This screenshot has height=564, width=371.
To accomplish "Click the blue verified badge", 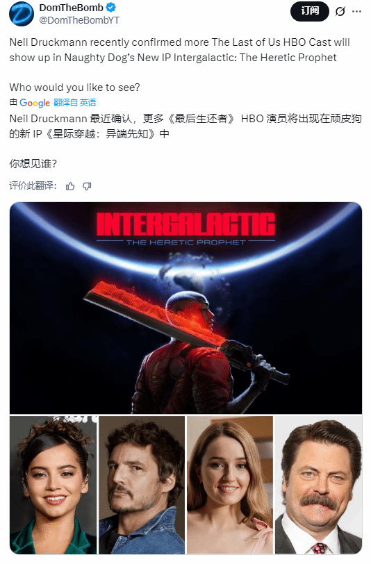I will click(x=112, y=7).
